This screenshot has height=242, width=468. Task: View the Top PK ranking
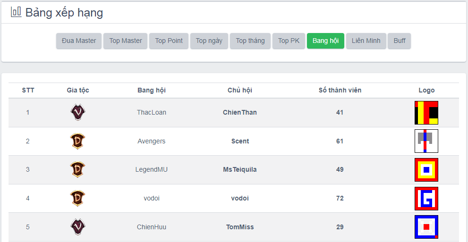point(289,41)
